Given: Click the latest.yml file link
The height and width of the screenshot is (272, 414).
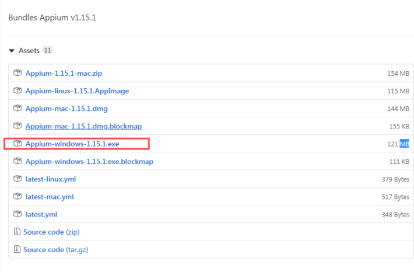Looking at the screenshot, I should coord(41,214).
